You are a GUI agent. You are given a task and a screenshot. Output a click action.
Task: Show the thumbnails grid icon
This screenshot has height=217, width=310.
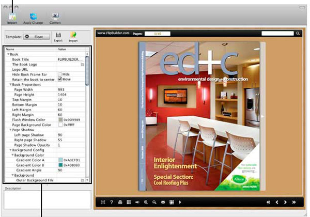[129, 202]
